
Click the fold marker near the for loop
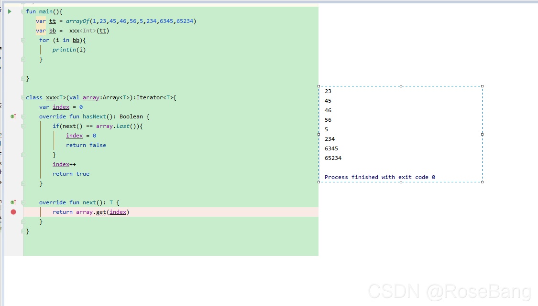(x=22, y=40)
